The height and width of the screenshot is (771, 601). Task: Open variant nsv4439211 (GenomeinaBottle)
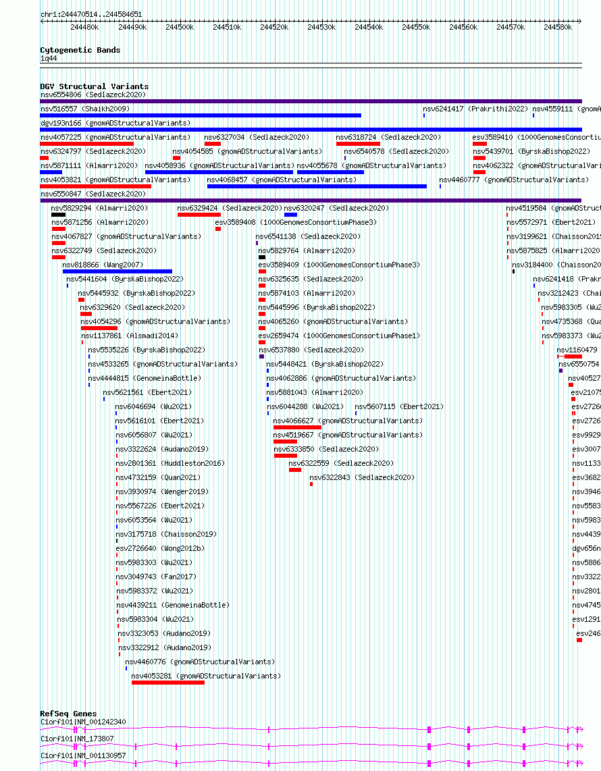pyautogui.click(x=173, y=606)
